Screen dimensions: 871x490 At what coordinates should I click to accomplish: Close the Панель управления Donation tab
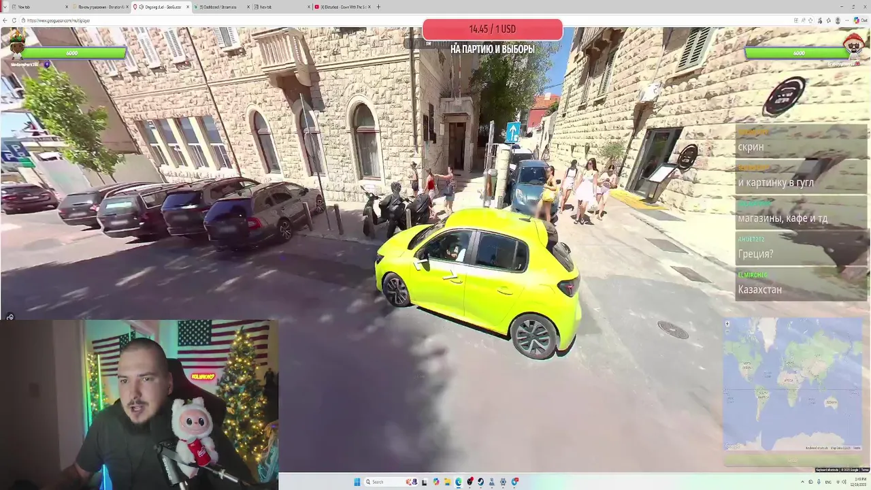point(127,7)
